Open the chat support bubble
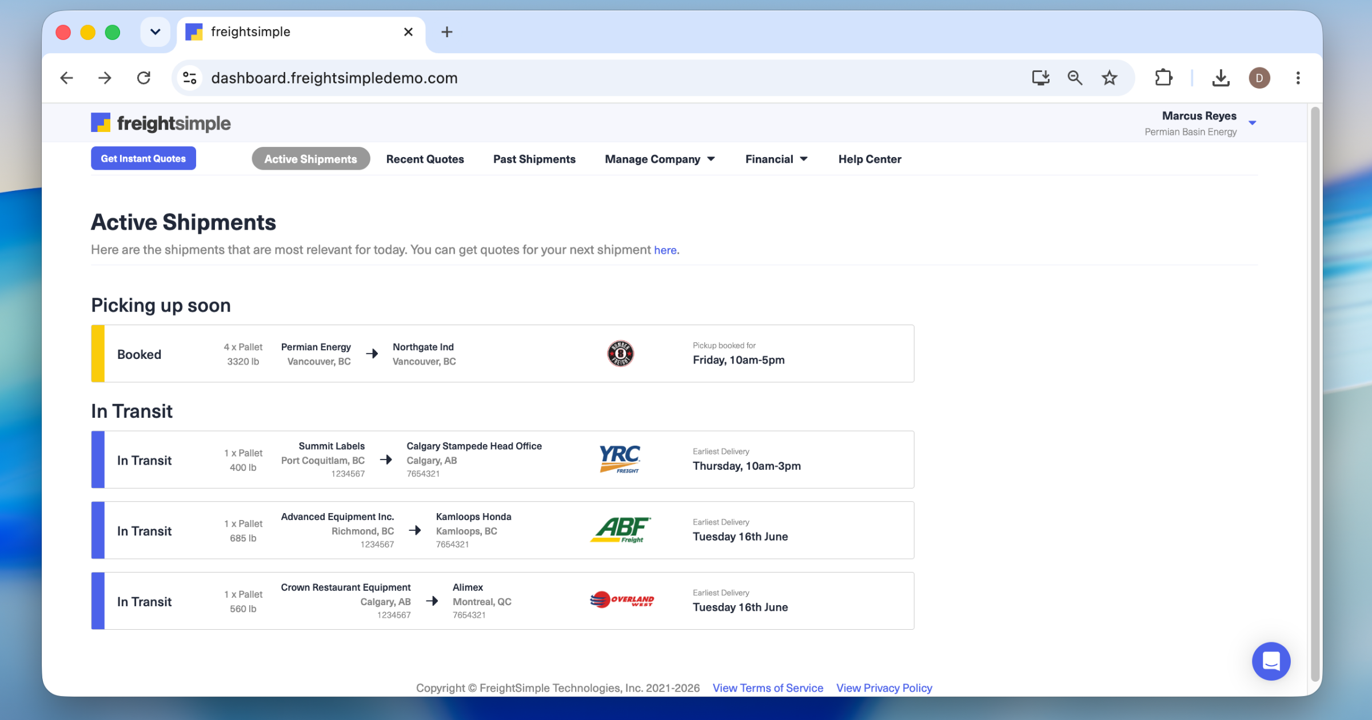 point(1271,661)
